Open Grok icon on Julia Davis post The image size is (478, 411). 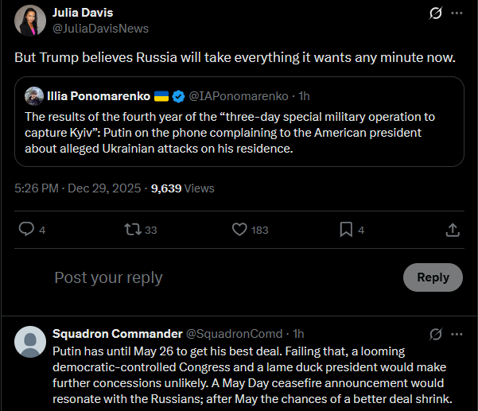click(435, 14)
